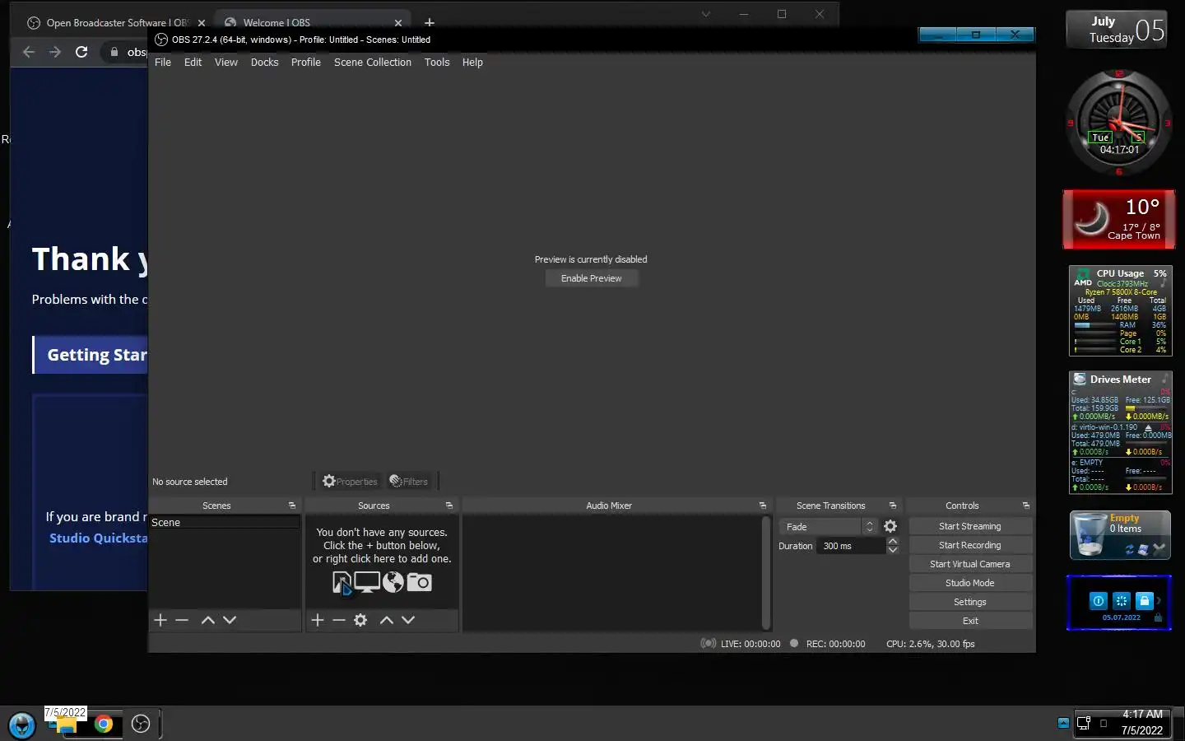Move scene up in Scenes list
1185x741 pixels.
tap(208, 620)
